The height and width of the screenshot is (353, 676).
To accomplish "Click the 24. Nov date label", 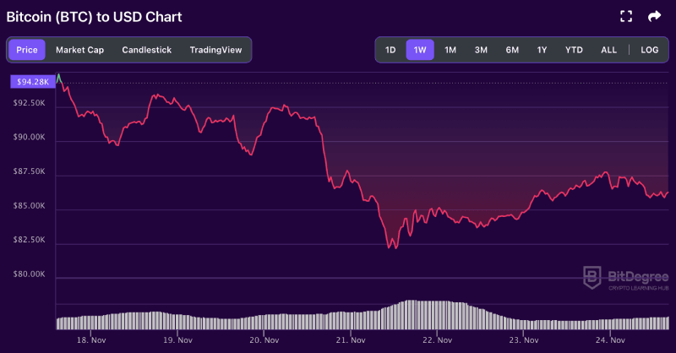I will [x=610, y=340].
